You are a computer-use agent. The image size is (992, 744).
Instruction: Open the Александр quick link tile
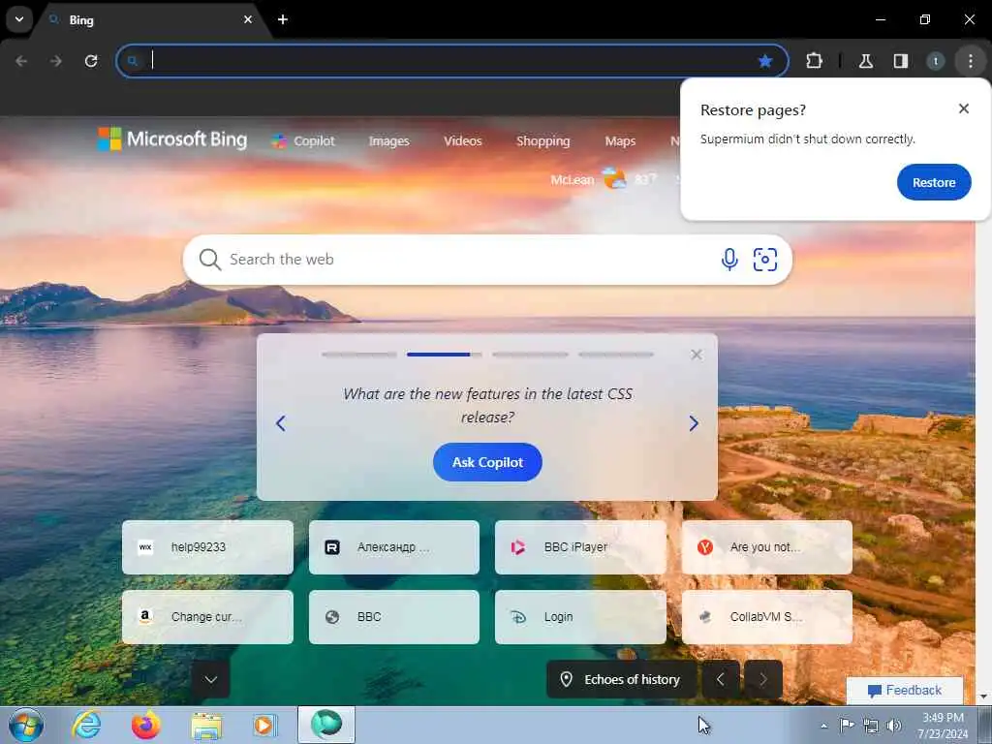tap(394, 547)
